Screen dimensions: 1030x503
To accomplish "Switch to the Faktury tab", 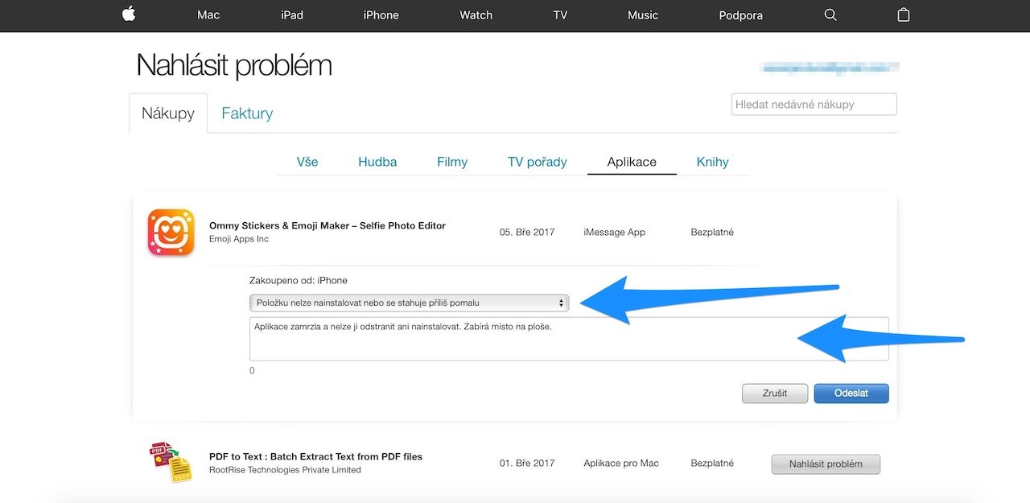I will [247, 113].
